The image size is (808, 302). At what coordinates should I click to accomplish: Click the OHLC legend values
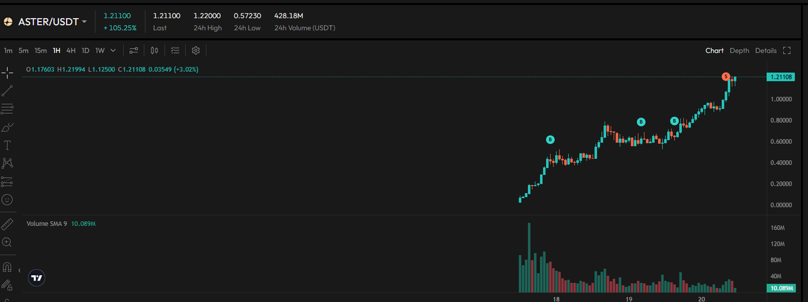(x=112, y=69)
